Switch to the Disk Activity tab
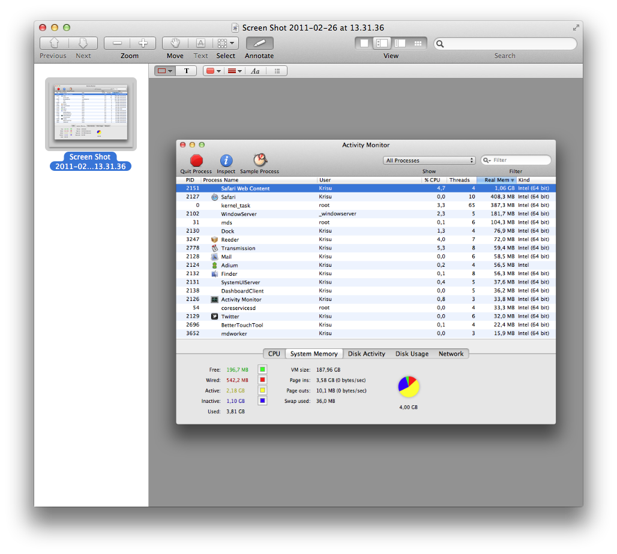The height and width of the screenshot is (554, 617). coord(366,354)
